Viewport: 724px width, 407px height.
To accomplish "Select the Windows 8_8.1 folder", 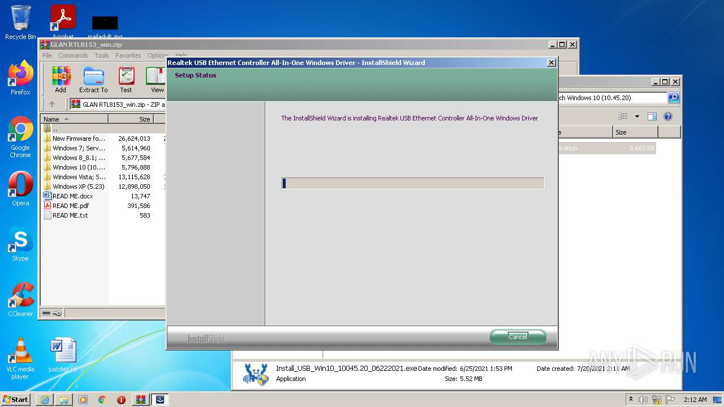I will click(102, 158).
